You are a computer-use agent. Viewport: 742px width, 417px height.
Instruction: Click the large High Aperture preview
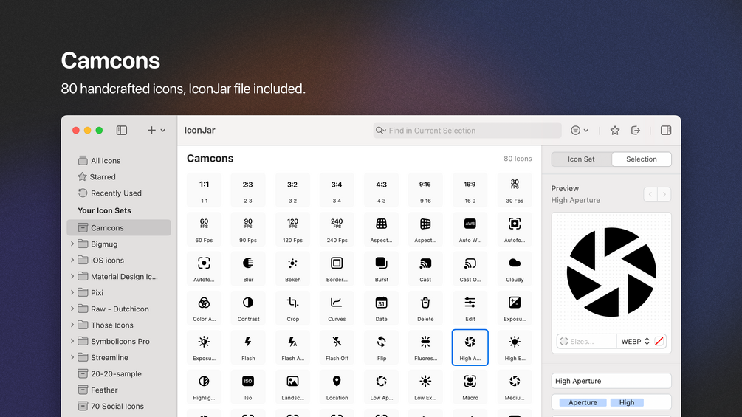[x=611, y=272]
